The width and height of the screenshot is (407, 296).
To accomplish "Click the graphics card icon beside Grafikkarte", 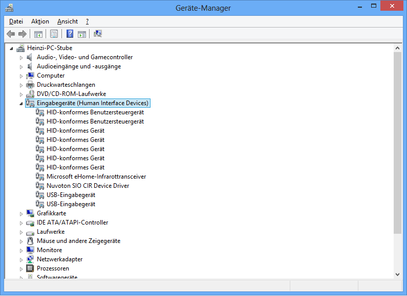I will (x=30, y=213).
